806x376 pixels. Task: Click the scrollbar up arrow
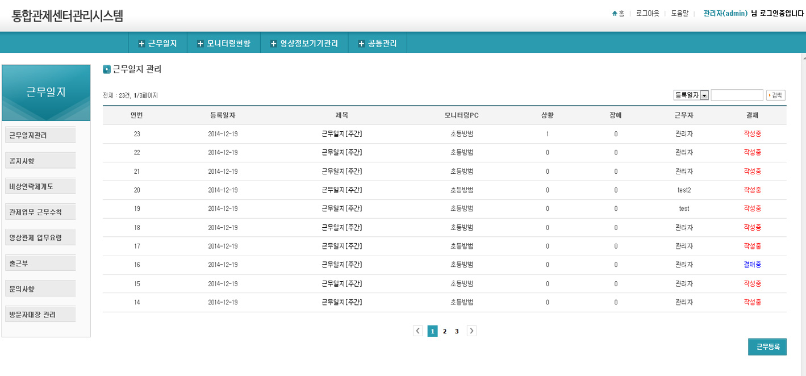(x=803, y=57)
